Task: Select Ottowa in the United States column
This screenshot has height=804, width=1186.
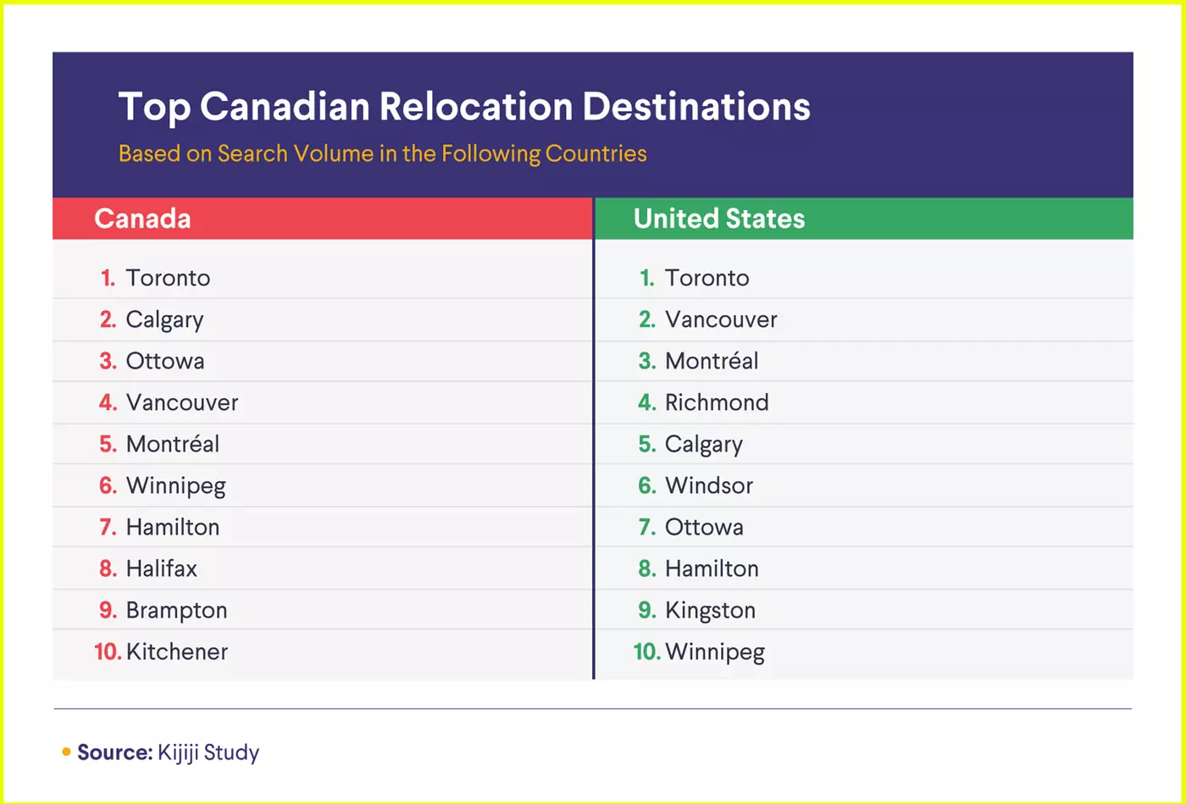Action: pyautogui.click(x=704, y=527)
